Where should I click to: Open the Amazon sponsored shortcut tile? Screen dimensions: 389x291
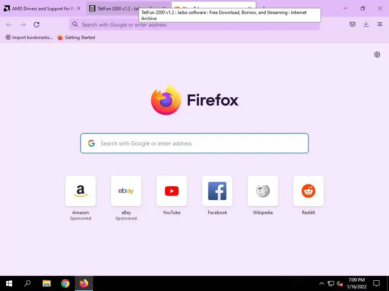point(81,191)
